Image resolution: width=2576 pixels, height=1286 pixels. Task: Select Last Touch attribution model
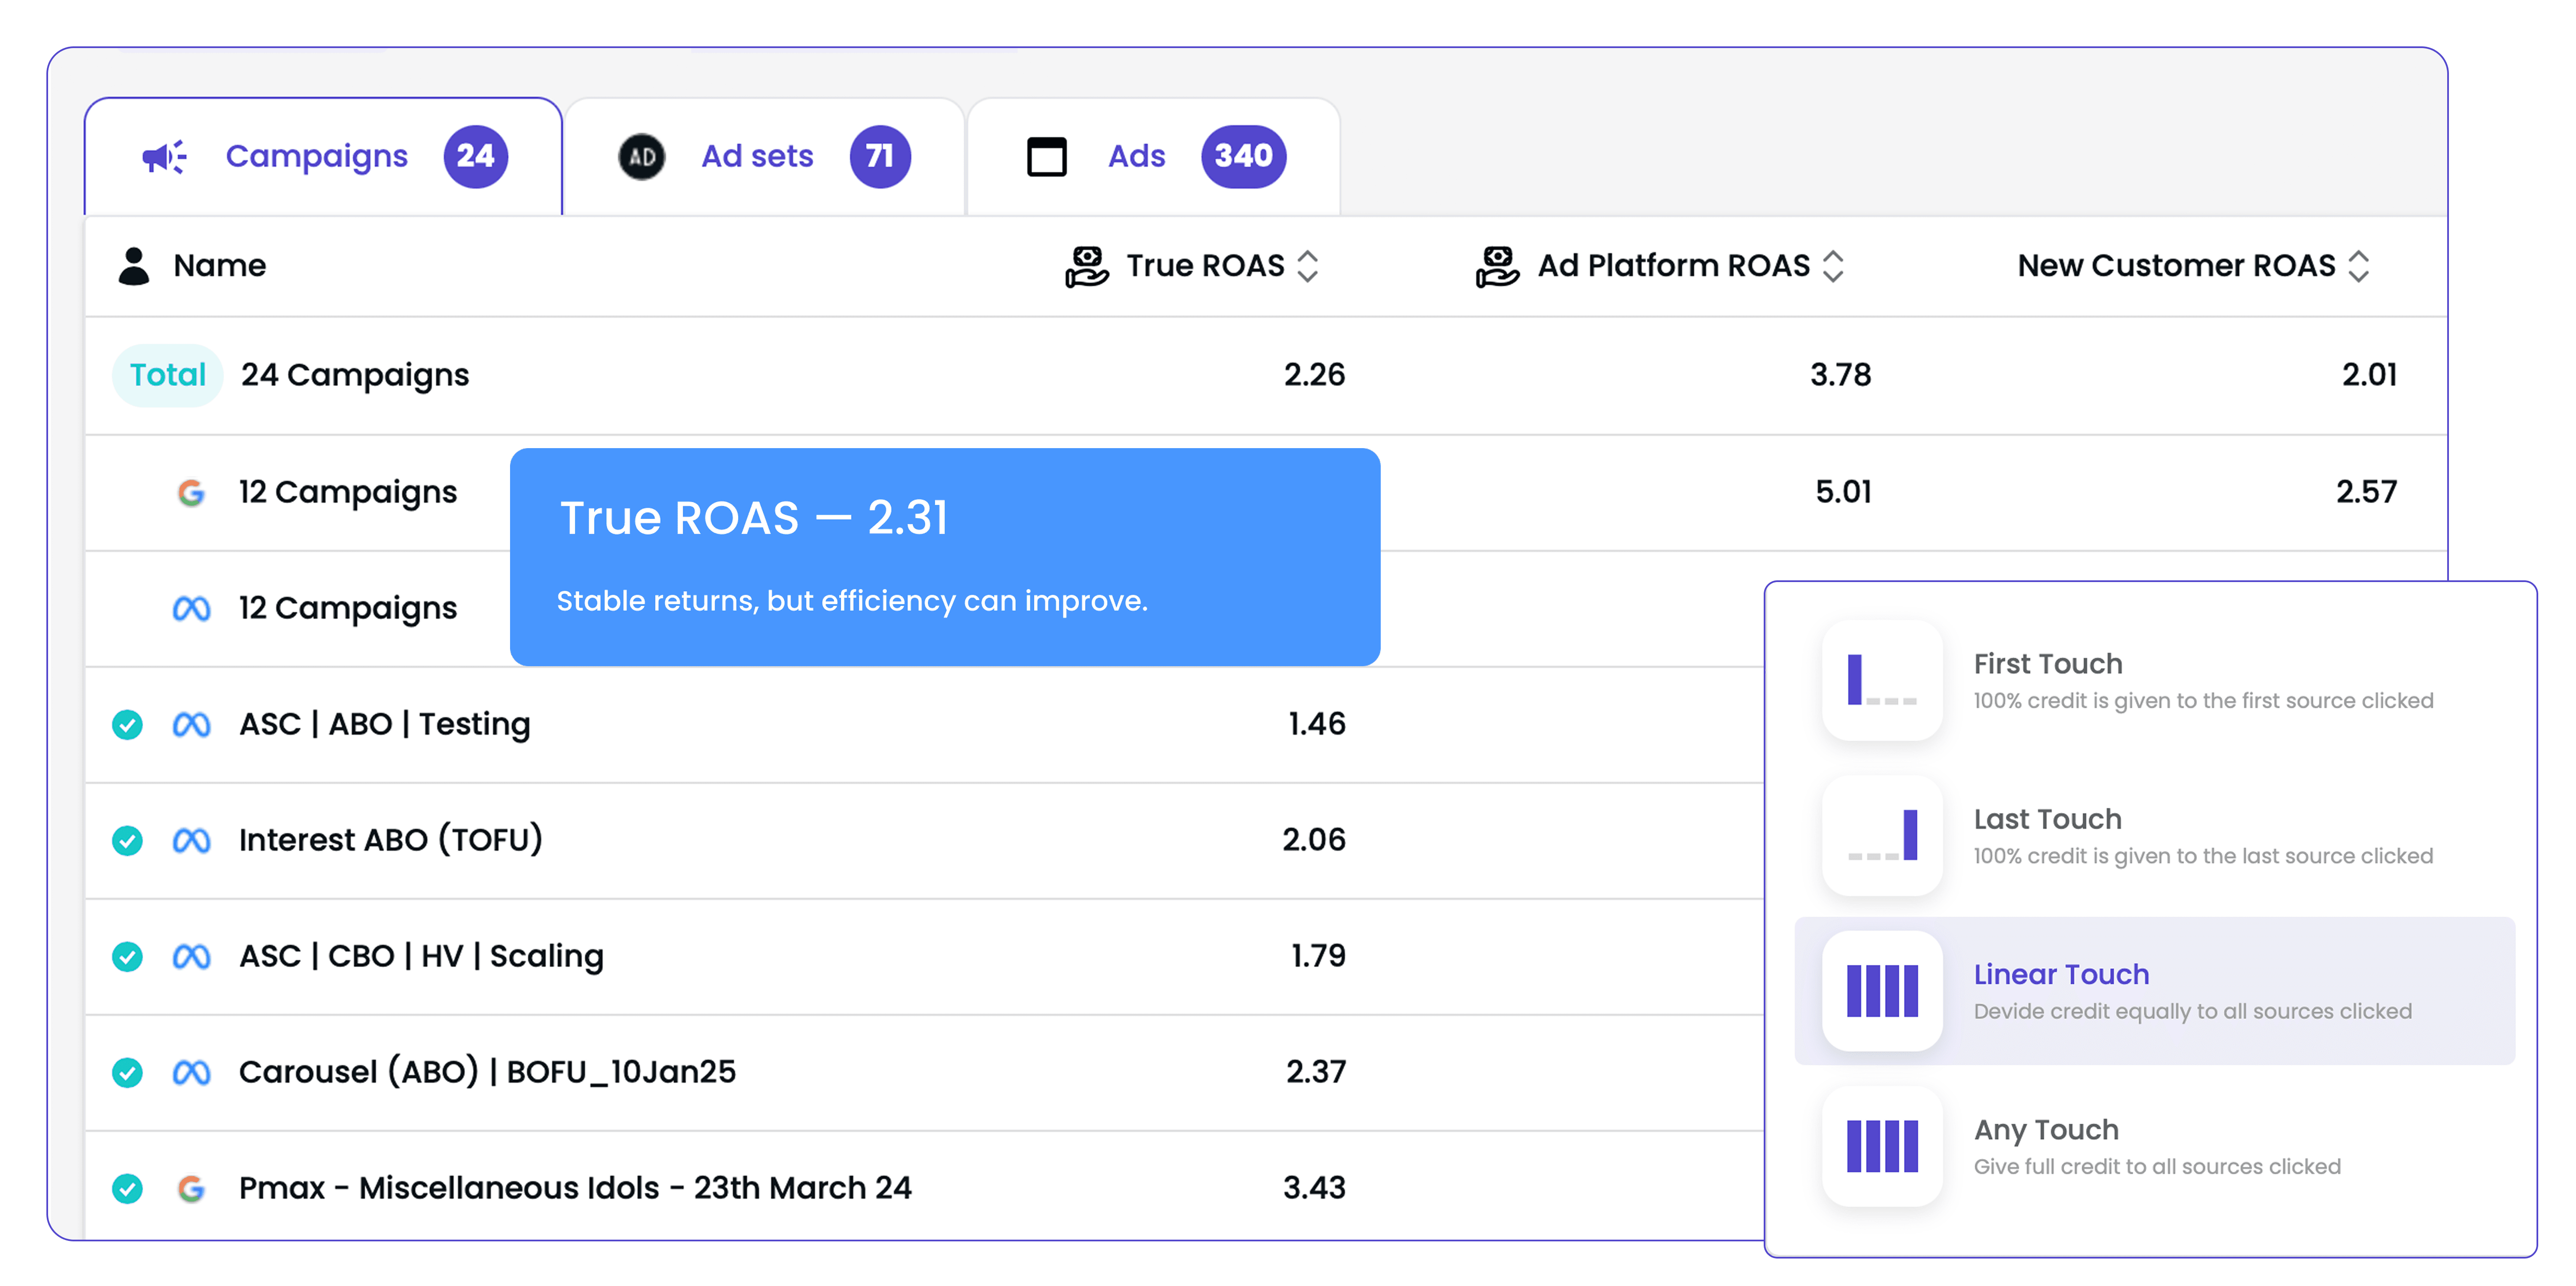pos(2155,836)
